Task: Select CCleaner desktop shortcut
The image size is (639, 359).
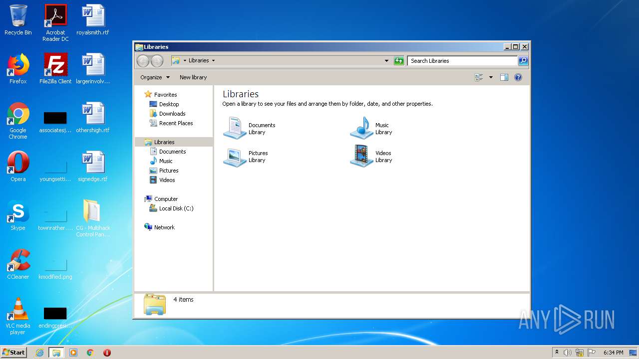Action: 18,264
